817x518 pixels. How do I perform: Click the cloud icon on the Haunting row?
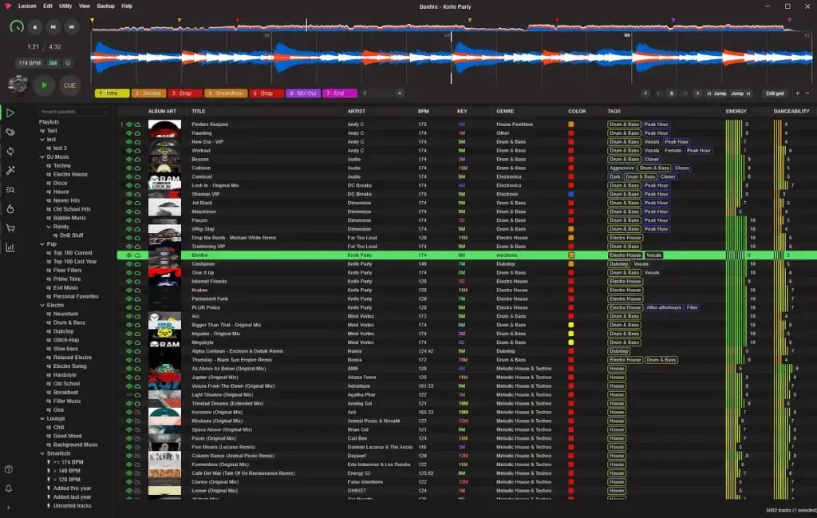tap(137, 132)
